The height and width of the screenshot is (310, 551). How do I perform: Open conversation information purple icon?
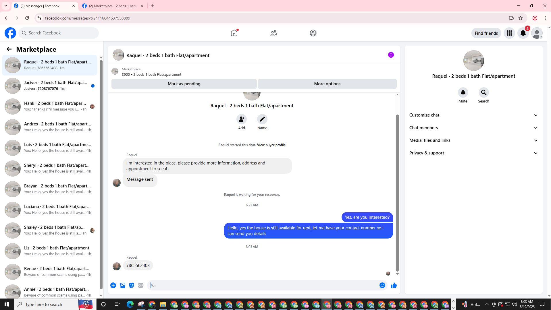click(391, 55)
